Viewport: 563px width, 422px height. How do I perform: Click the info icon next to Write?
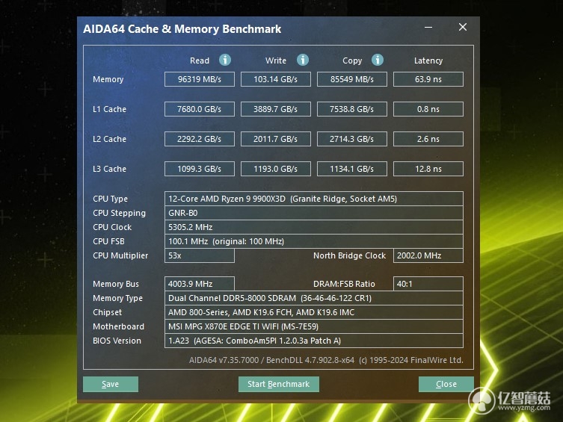click(303, 60)
